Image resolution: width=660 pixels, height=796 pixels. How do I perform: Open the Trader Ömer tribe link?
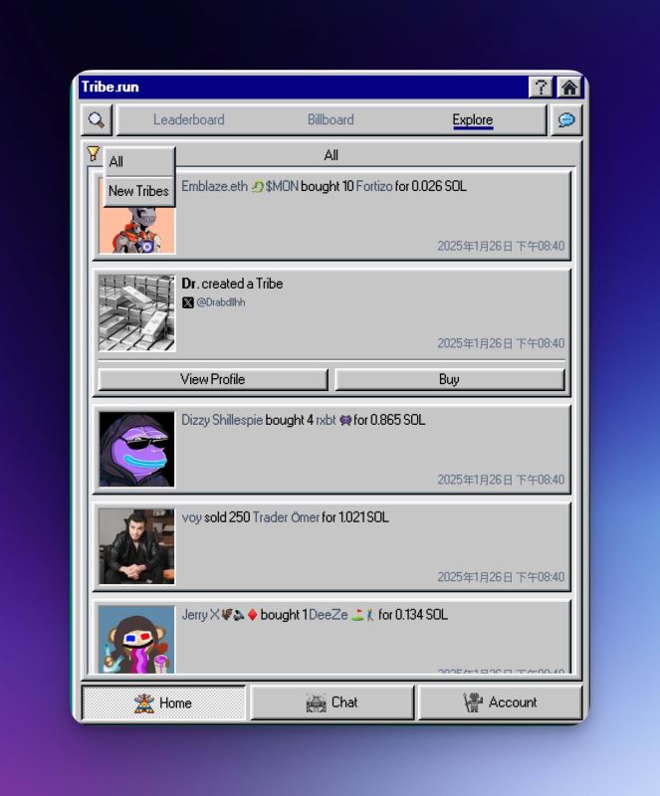(x=286, y=517)
